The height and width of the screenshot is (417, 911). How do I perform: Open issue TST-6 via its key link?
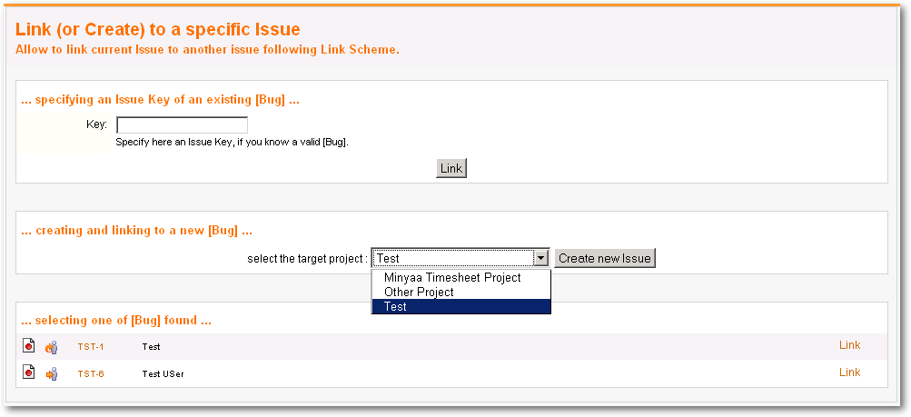91,374
